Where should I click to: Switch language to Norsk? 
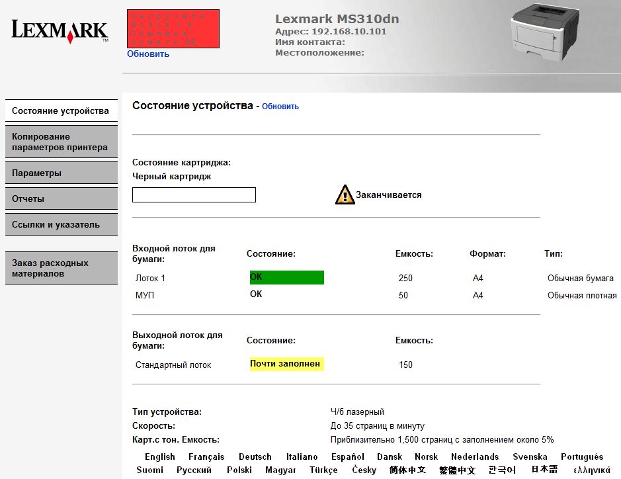tap(426, 457)
